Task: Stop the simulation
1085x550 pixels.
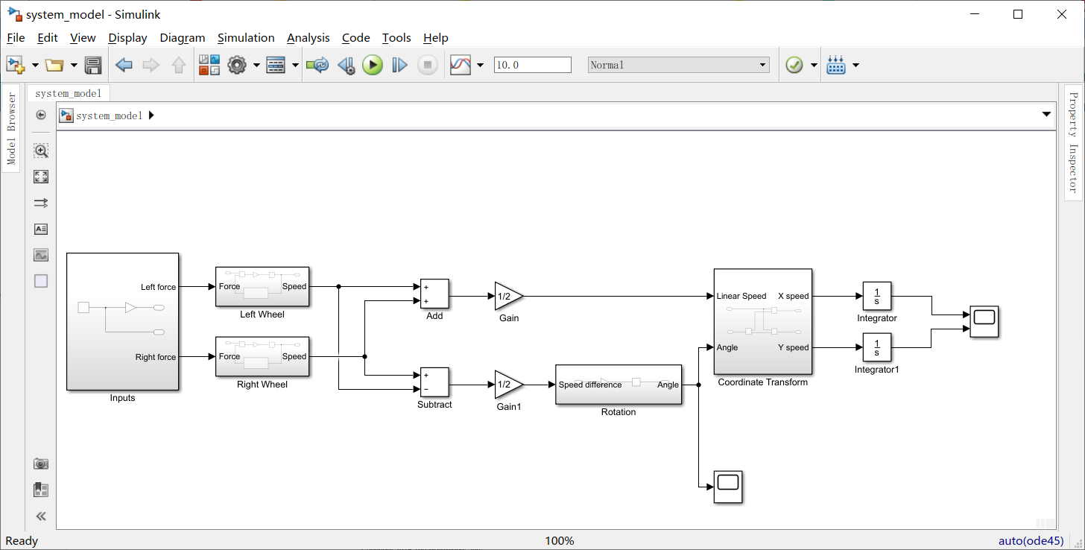Action: (426, 65)
